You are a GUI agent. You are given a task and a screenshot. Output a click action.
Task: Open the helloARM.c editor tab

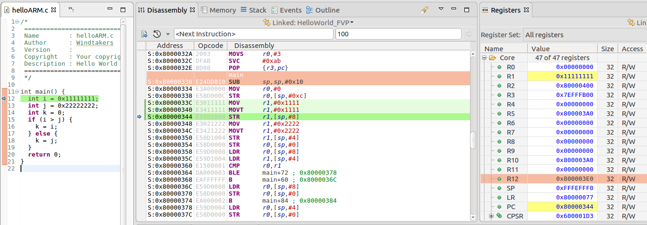[x=30, y=10]
